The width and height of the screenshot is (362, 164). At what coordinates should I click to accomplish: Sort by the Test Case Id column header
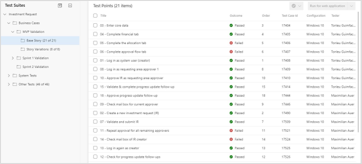click(x=290, y=16)
